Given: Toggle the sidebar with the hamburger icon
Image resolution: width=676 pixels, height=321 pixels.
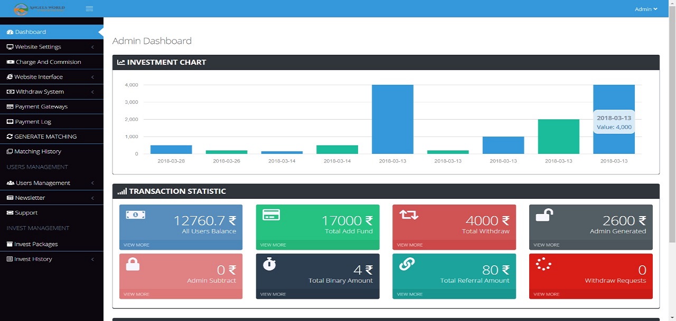Looking at the screenshot, I should click(x=89, y=8).
